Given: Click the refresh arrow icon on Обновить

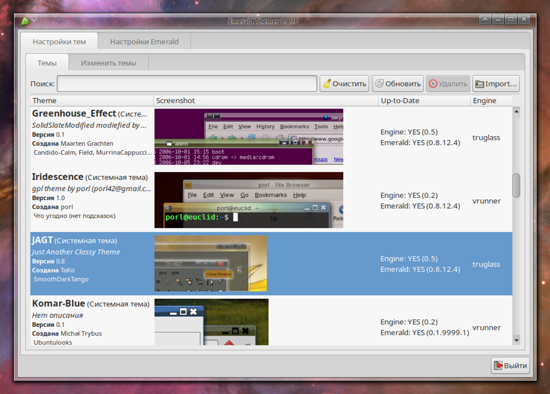Looking at the screenshot, I should [379, 83].
